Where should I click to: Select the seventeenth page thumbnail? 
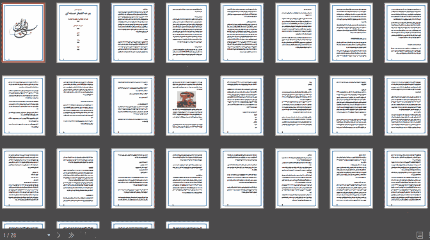(24, 179)
